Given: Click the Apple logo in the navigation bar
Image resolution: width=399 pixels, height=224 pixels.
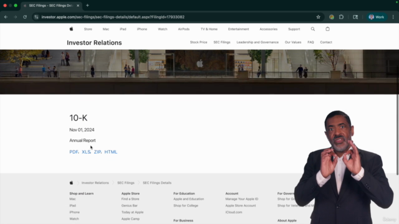Looking at the screenshot, I should tap(71, 29).
